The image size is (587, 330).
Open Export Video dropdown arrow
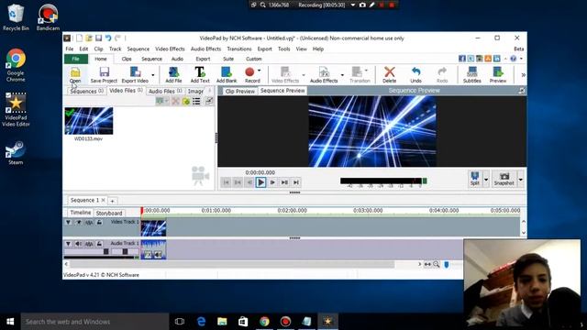pyautogui.click(x=153, y=75)
